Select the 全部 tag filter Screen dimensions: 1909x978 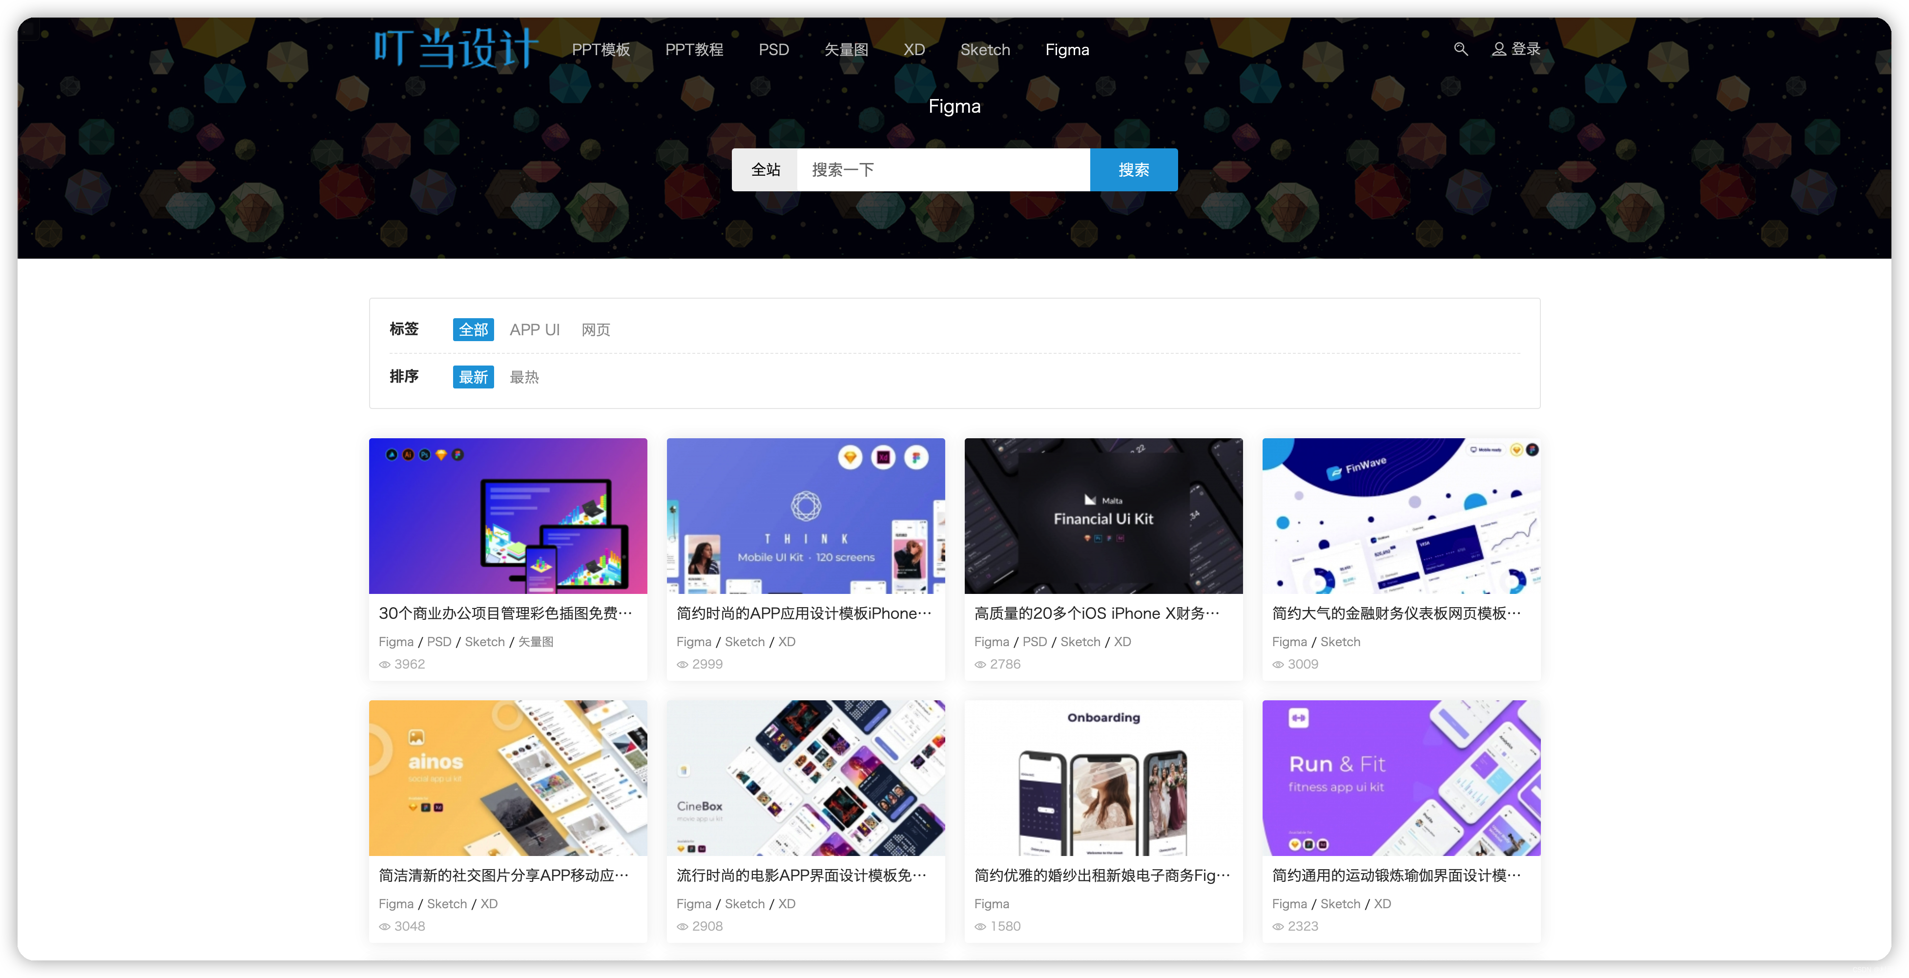pos(473,330)
